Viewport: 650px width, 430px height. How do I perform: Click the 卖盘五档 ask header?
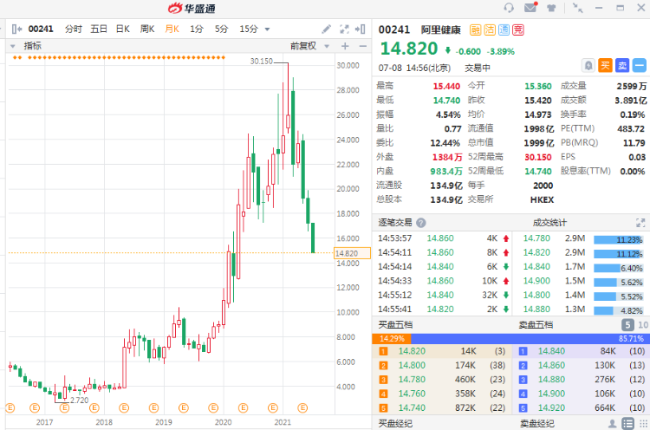536,325
